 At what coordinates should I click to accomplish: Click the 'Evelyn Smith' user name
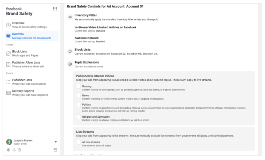click(20, 144)
